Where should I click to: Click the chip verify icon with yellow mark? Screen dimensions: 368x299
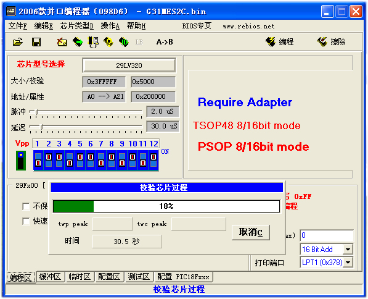pos(108,42)
